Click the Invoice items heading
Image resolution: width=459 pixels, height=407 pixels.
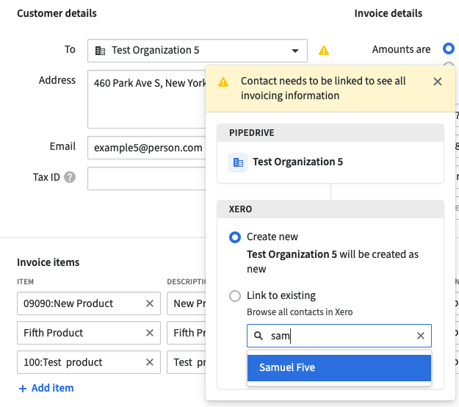(48, 262)
